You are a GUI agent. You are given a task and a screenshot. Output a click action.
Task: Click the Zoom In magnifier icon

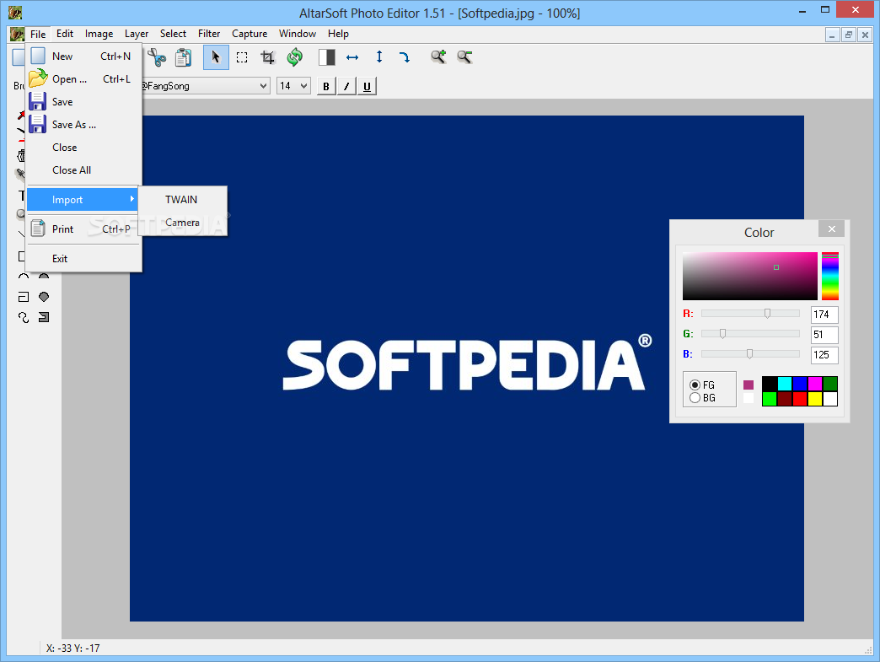pyautogui.click(x=438, y=57)
